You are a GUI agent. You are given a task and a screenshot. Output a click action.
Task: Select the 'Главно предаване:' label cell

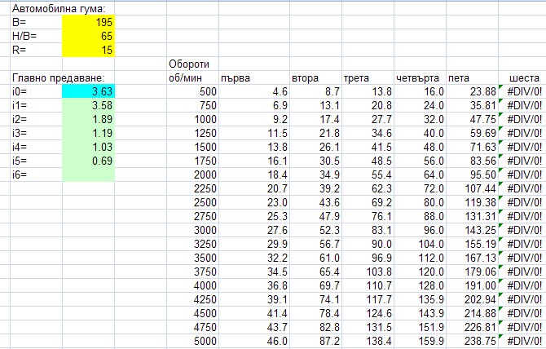coord(59,77)
